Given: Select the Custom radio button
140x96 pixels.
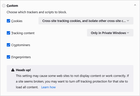Looking at the screenshot, I should point(4,6).
